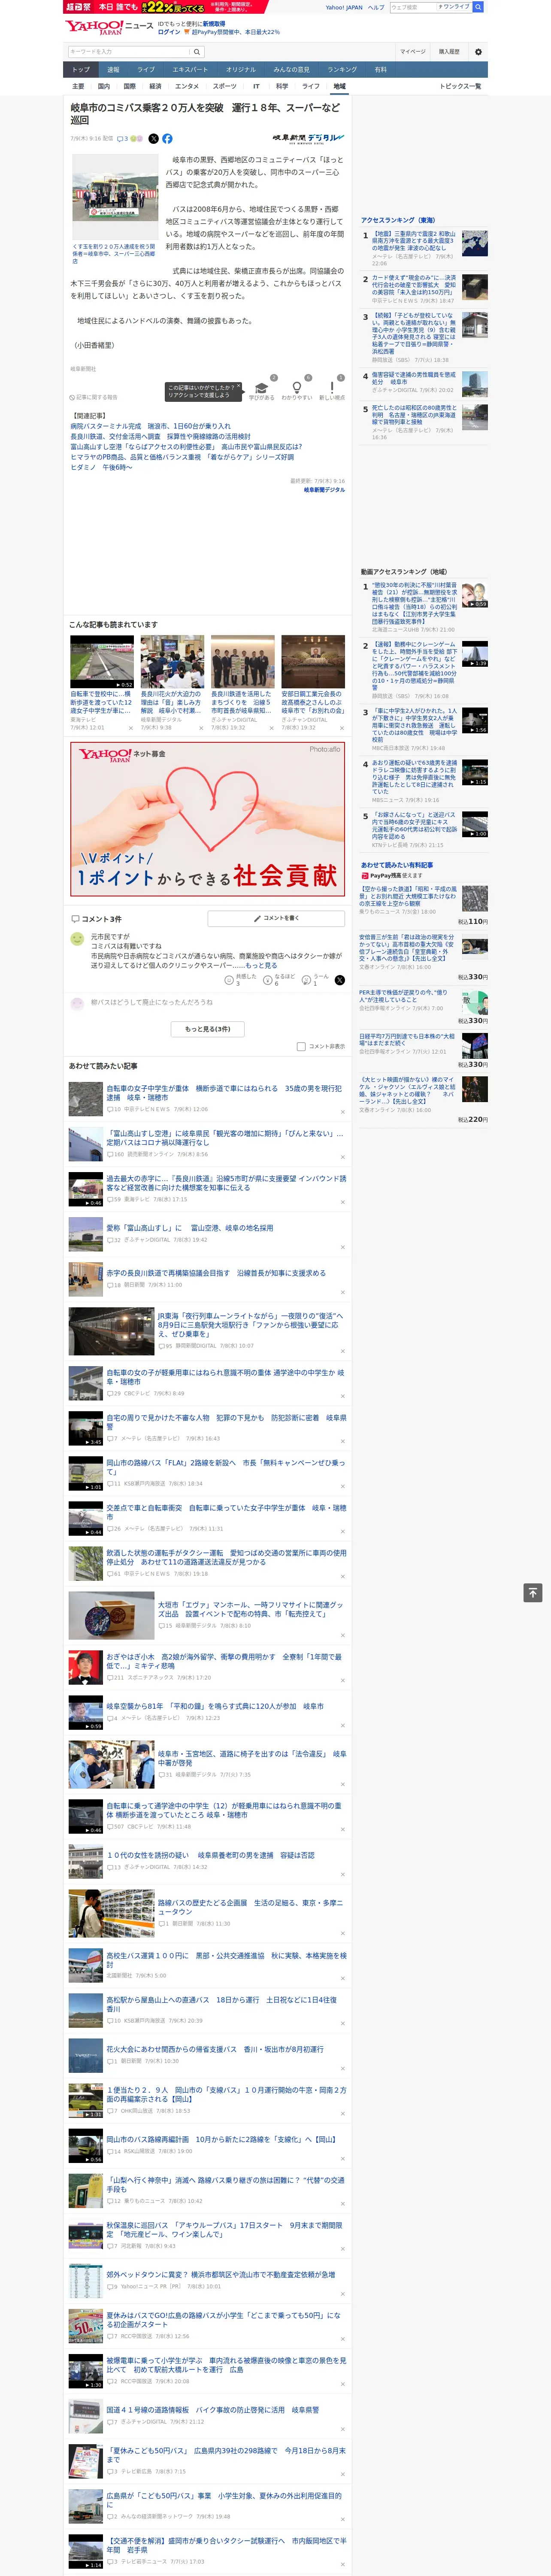Focus the キーワードを入力 search field
This screenshot has height=2576, width=551.
pyautogui.click(x=129, y=51)
